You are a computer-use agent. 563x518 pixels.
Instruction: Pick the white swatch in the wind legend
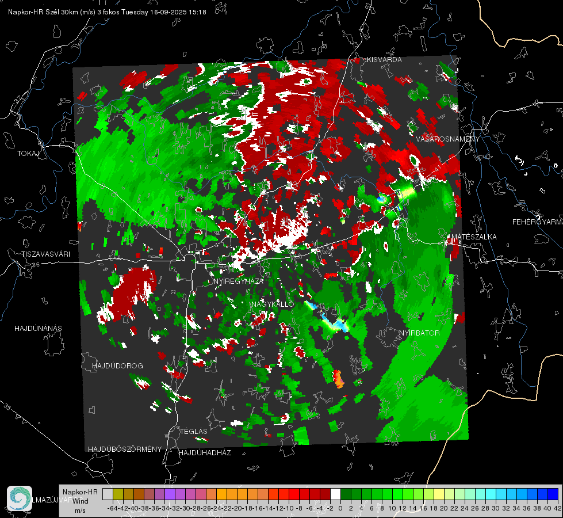point(335,494)
